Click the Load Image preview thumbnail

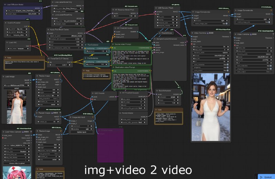tap(16, 107)
